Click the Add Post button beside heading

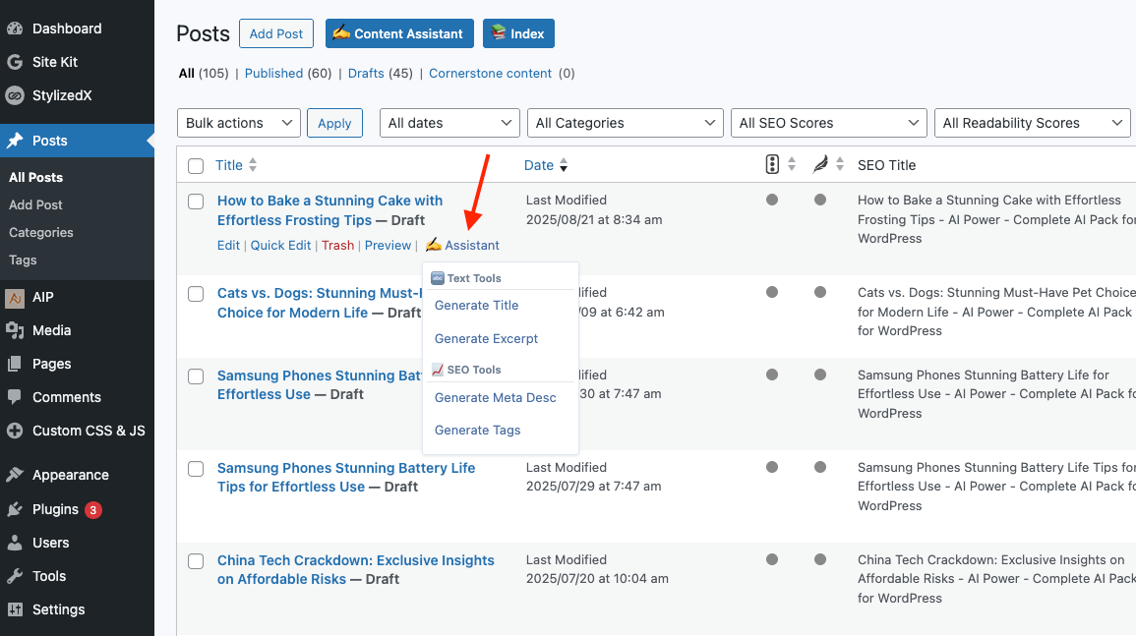[x=276, y=34]
